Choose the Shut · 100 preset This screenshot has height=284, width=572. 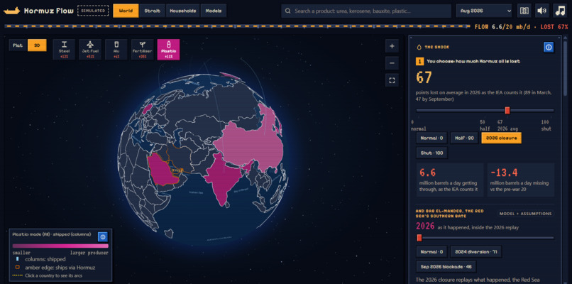(x=431, y=153)
